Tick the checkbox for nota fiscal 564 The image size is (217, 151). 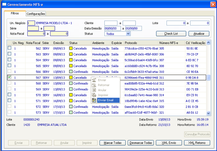tap(9, 60)
